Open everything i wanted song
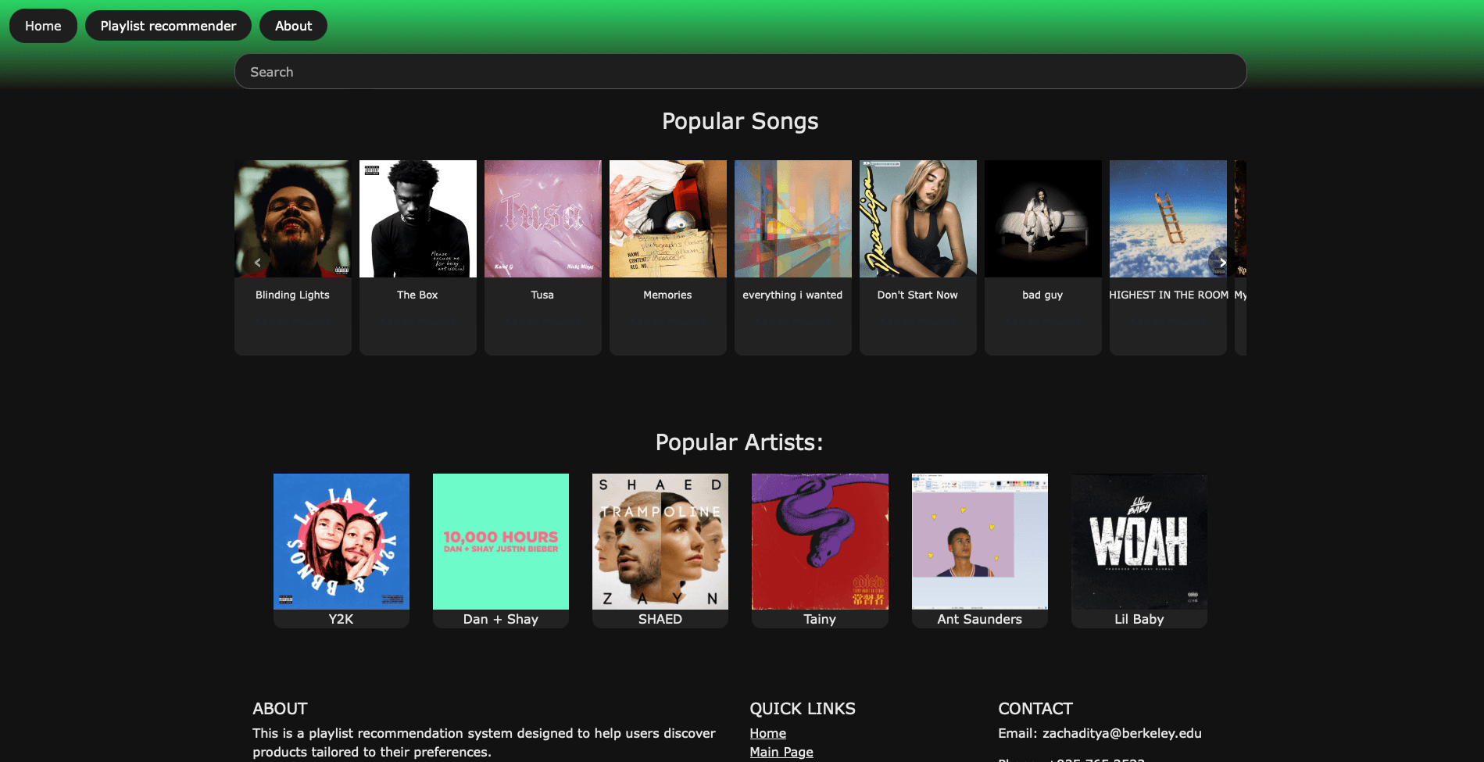This screenshot has width=1484, height=762. coord(793,258)
